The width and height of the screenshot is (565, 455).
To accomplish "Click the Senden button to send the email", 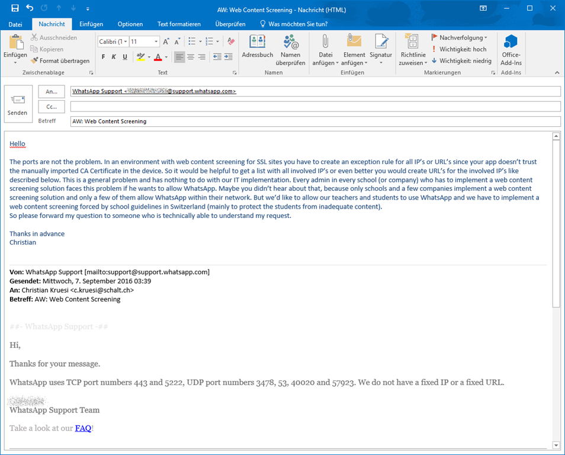I will 18,104.
